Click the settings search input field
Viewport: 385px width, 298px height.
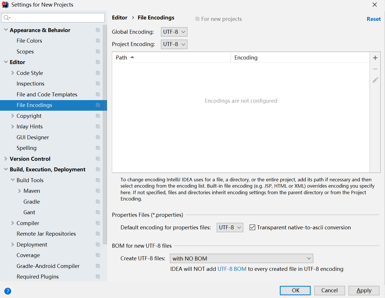pos(53,18)
